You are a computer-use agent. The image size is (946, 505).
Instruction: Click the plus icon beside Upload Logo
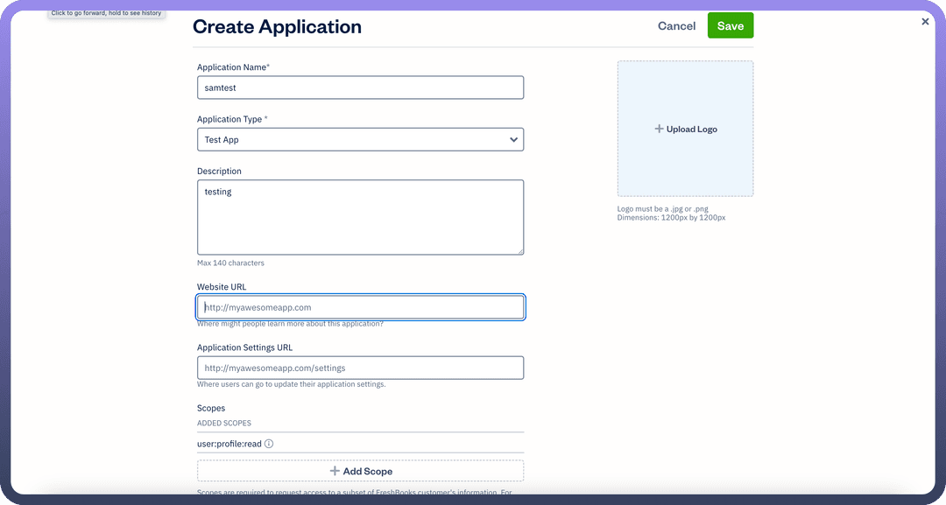click(x=659, y=130)
